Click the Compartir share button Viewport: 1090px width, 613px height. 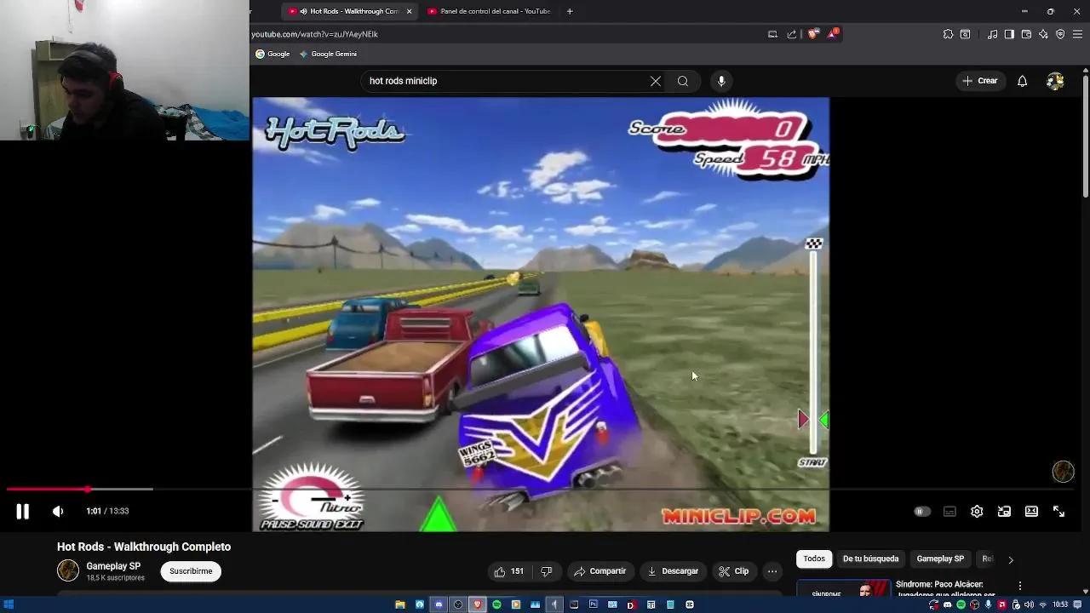click(x=600, y=571)
